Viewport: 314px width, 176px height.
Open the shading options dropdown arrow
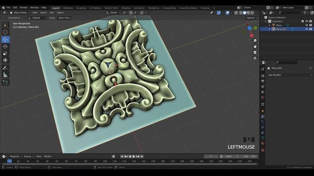pyautogui.click(x=256, y=13)
